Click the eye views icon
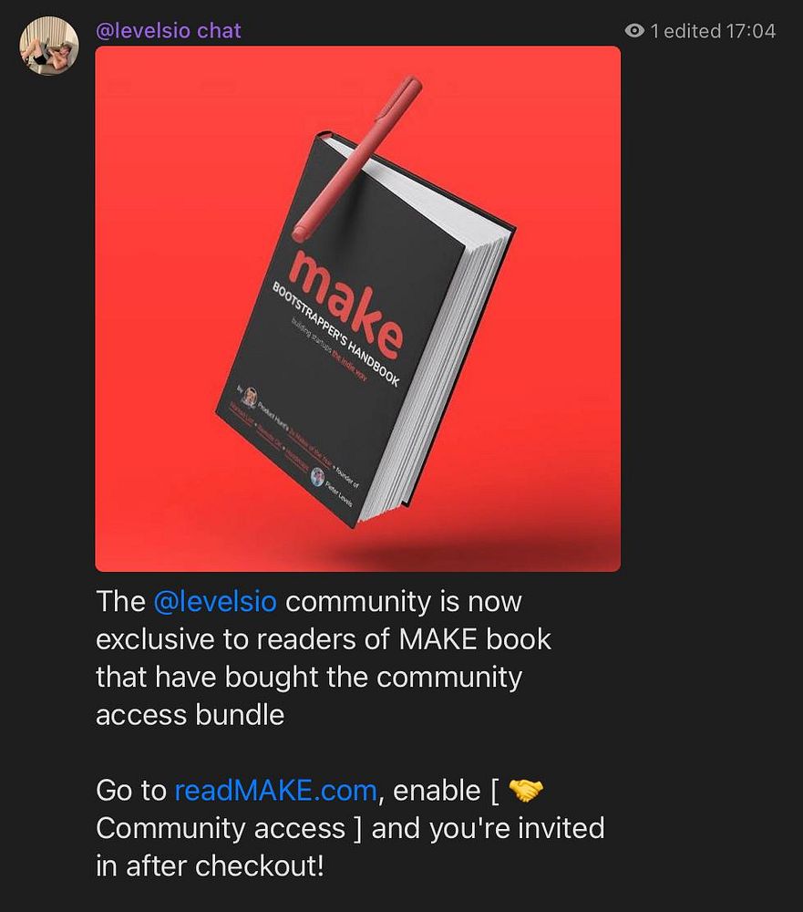The image size is (803, 912). tap(634, 31)
